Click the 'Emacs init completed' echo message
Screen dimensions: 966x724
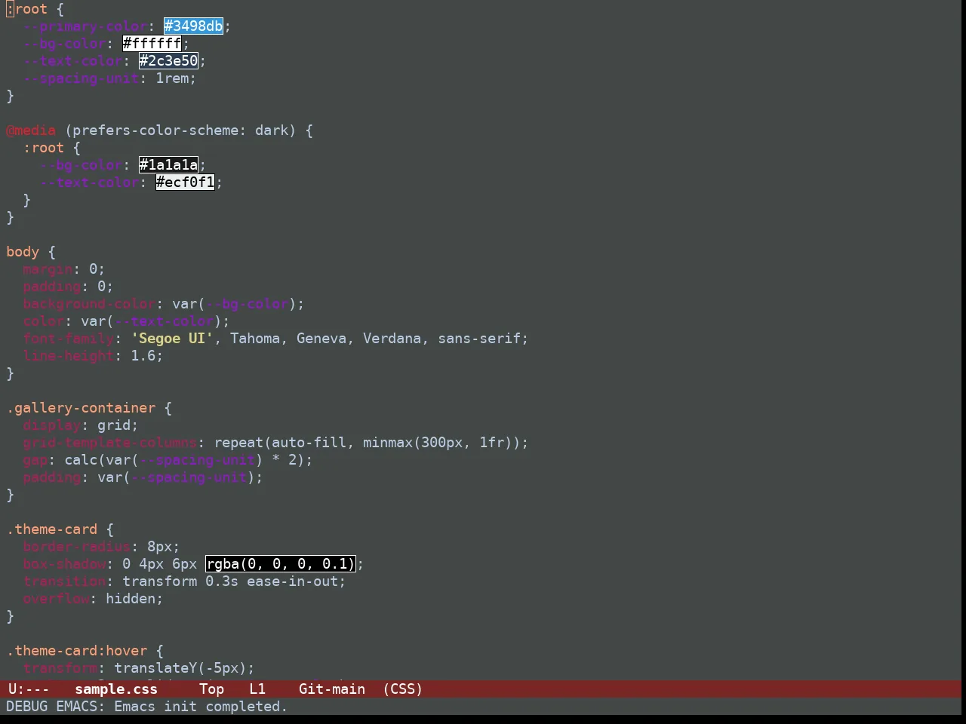201,707
